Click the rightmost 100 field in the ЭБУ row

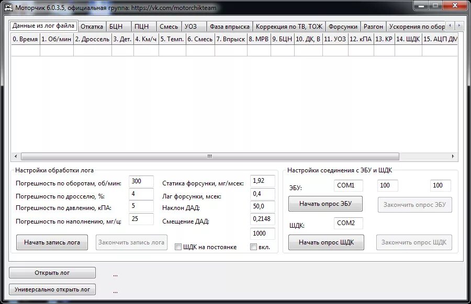coord(440,185)
